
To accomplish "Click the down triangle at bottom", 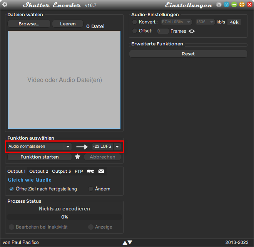I will 130,242.
